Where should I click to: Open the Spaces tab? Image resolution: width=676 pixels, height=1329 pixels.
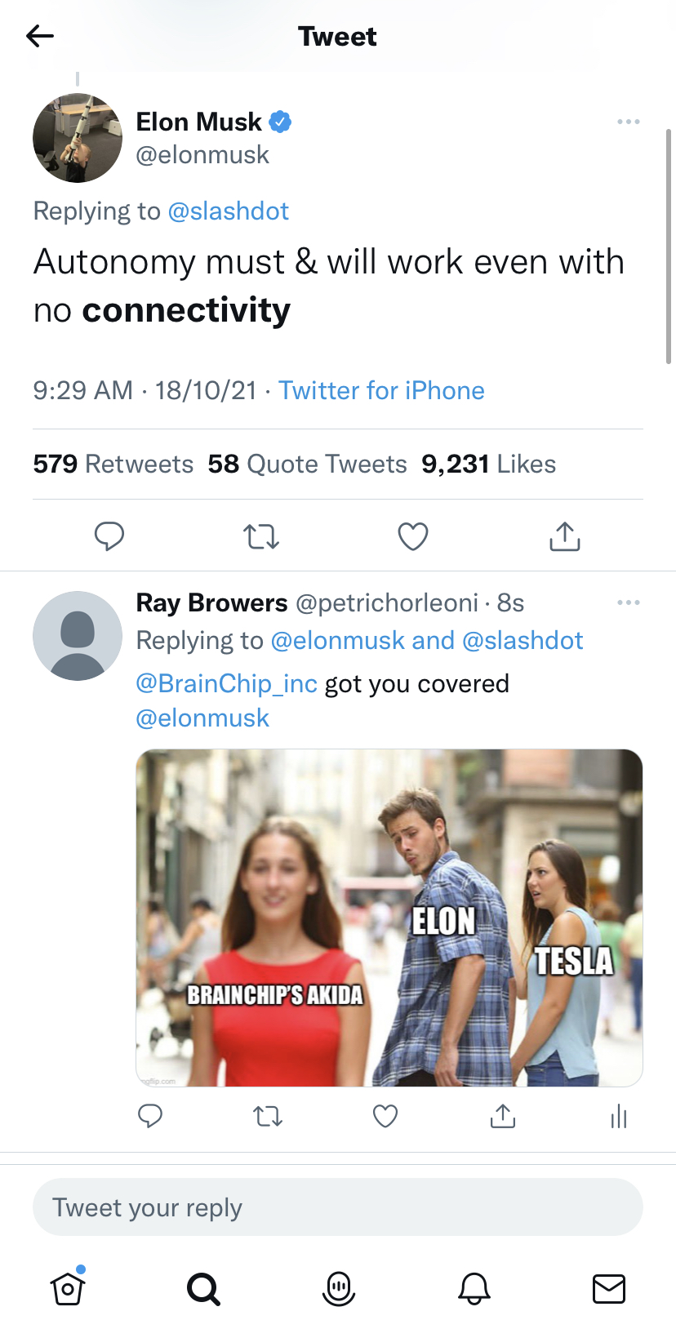[x=338, y=1289]
